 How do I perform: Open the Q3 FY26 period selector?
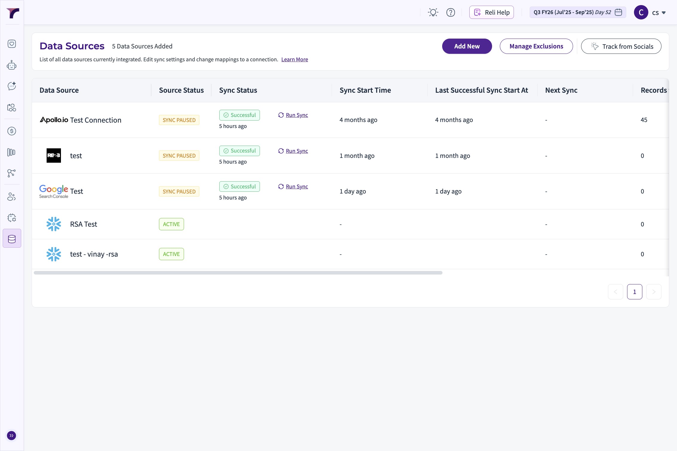point(572,12)
